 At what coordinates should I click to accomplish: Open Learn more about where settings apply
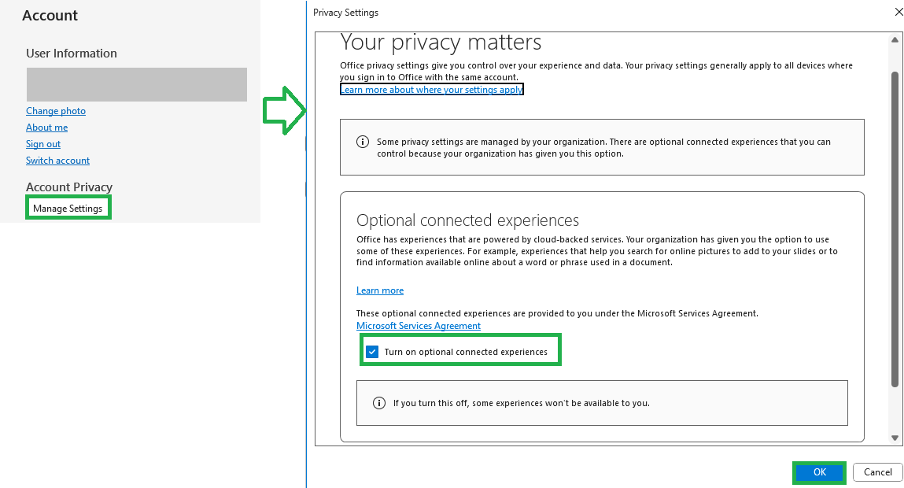point(431,90)
